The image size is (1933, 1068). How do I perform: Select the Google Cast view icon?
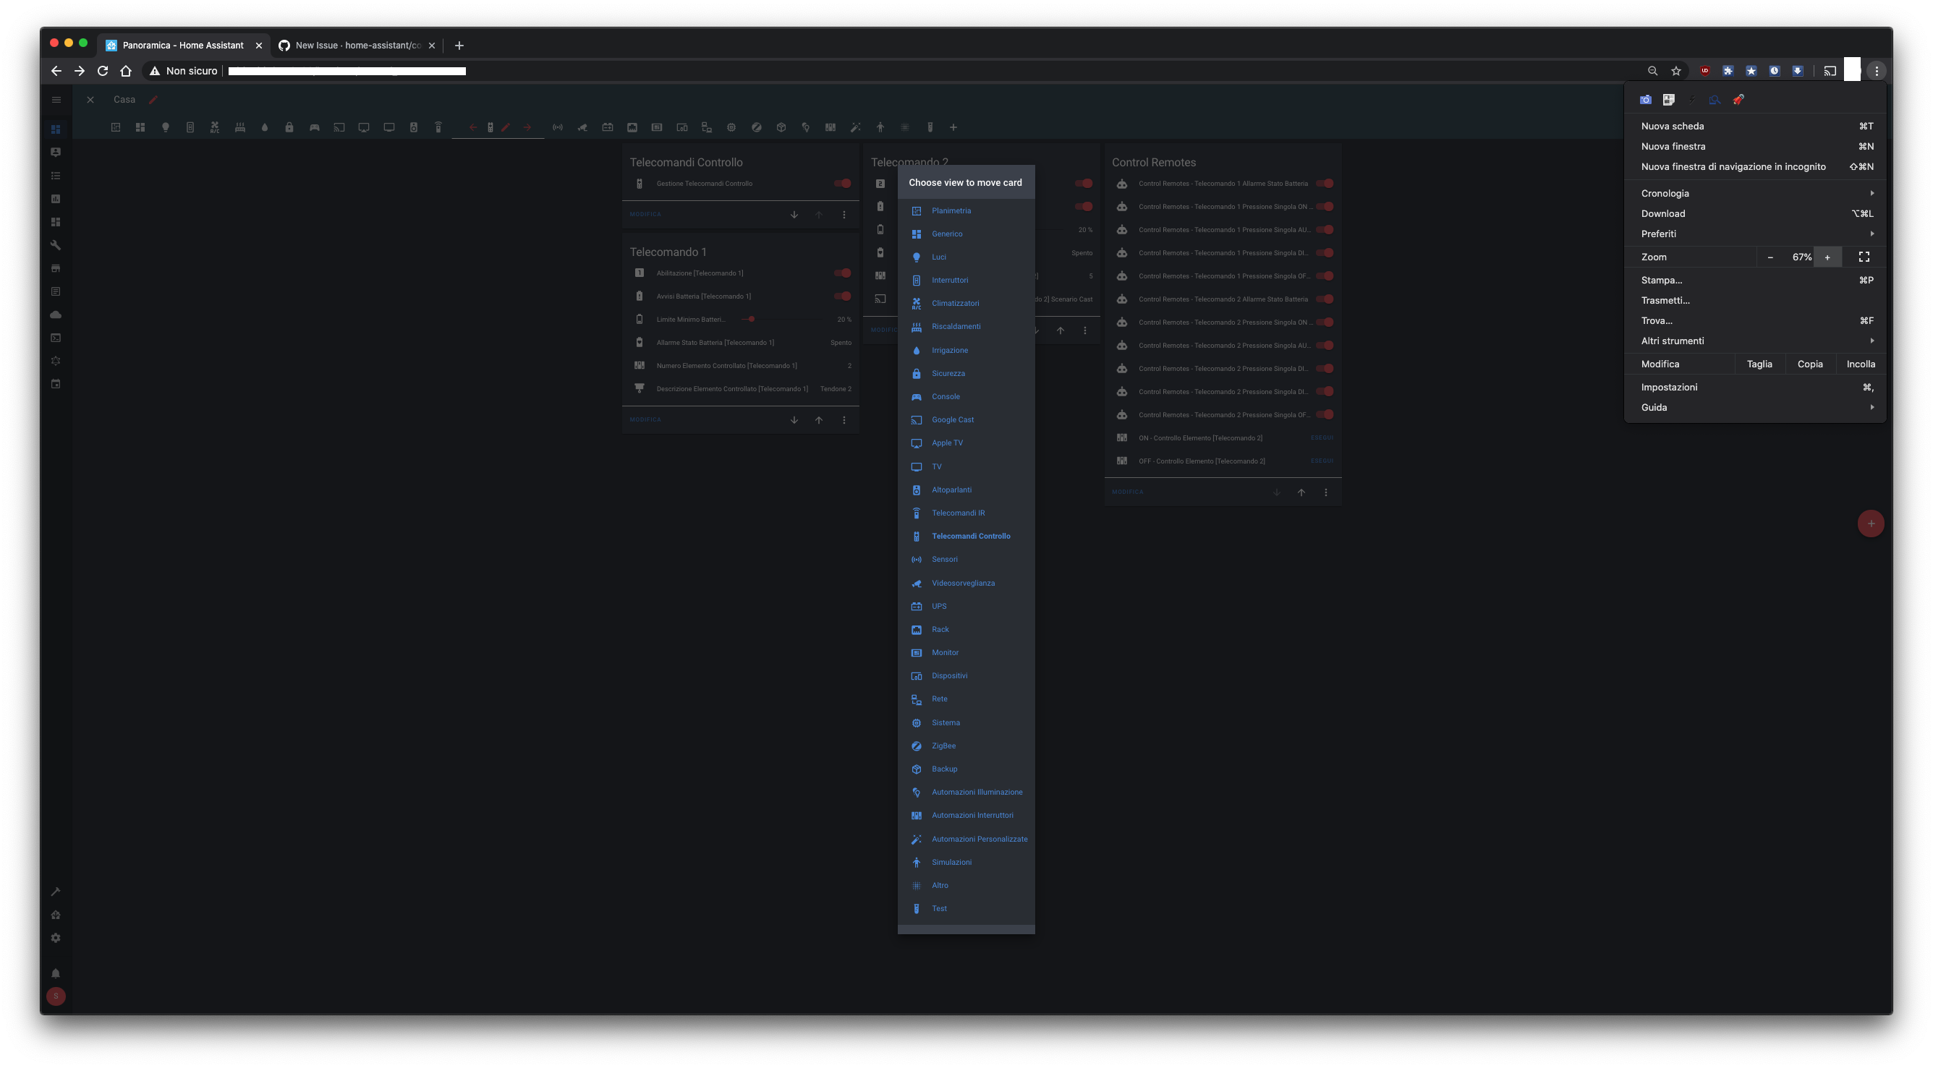click(x=339, y=127)
